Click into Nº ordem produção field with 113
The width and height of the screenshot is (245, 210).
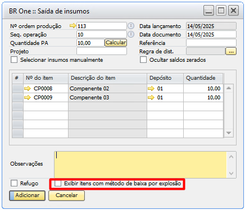click(102, 26)
